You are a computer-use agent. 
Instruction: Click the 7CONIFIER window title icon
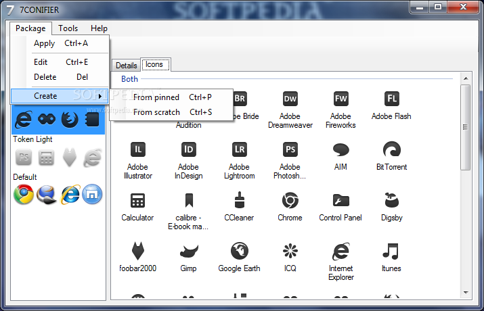click(11, 10)
